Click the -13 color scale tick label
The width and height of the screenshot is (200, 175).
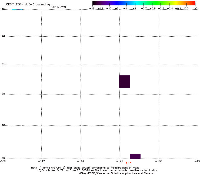[x=100, y=9]
